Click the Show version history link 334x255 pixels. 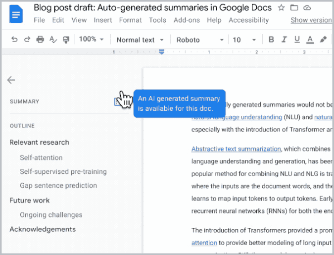(x=311, y=20)
